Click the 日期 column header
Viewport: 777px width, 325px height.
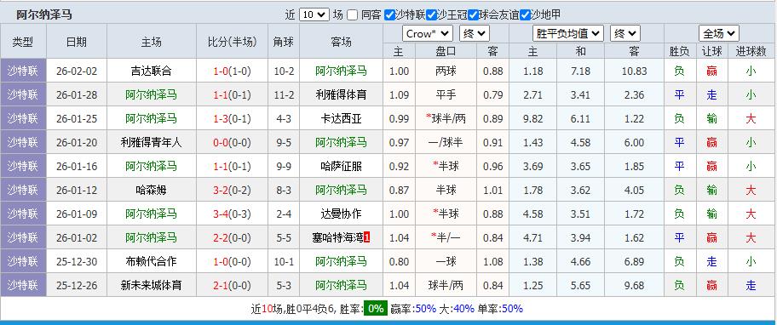click(77, 42)
